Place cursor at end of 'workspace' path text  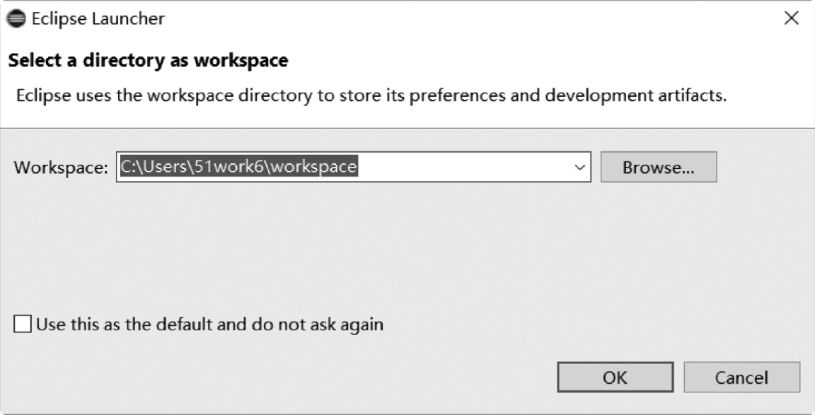tap(357, 167)
